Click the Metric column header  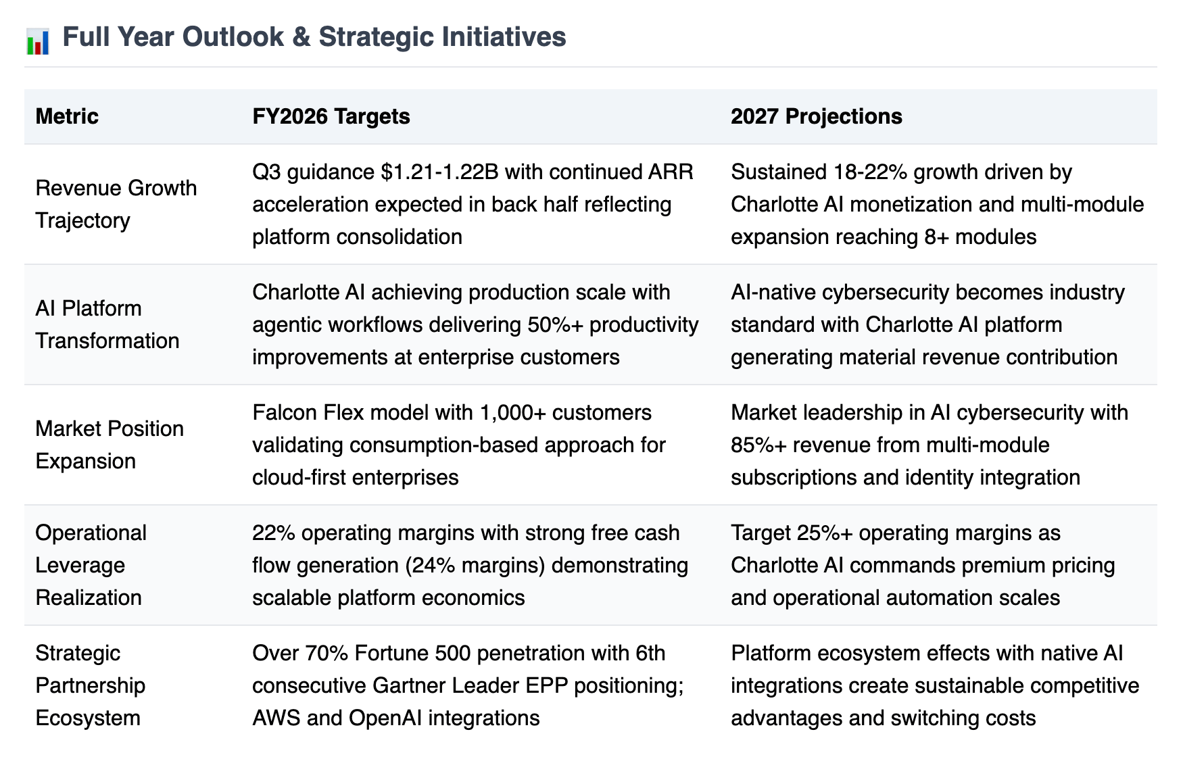67,116
